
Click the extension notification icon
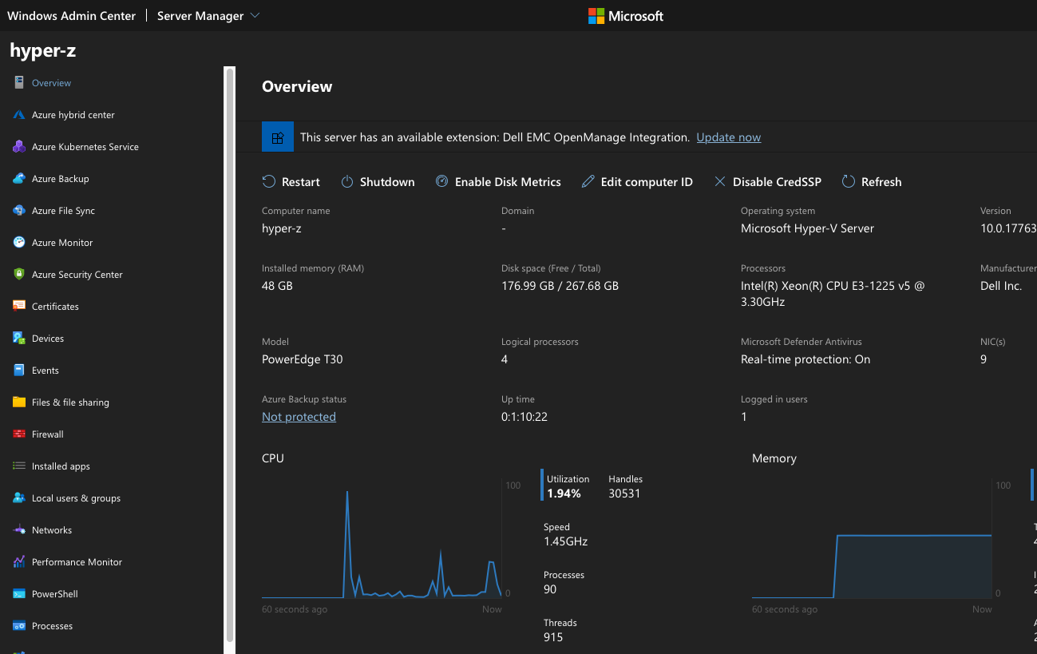(x=278, y=137)
